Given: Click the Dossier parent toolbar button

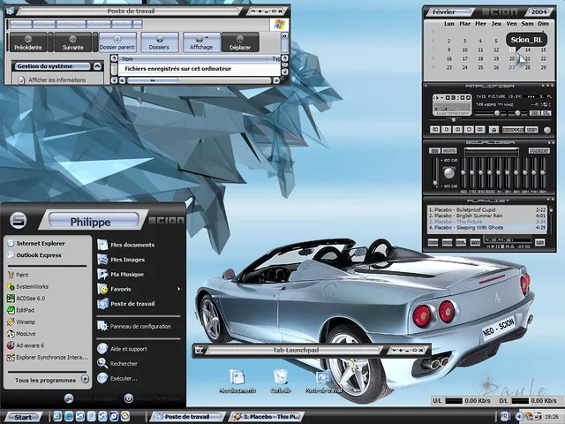Looking at the screenshot, I should tap(117, 42).
